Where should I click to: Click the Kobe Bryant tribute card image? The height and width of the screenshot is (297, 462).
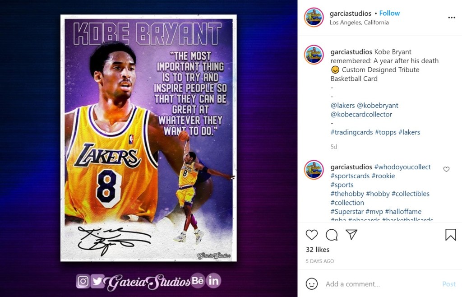(x=148, y=138)
